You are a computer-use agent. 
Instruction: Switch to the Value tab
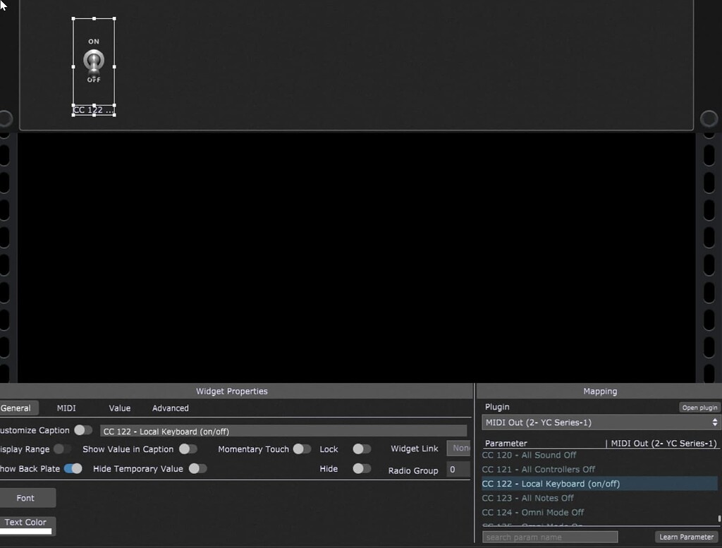point(120,408)
